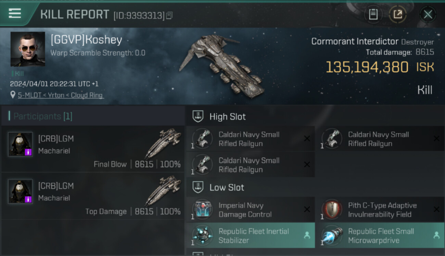Close the kill report window
This screenshot has width=445, height=256.
[428, 14]
